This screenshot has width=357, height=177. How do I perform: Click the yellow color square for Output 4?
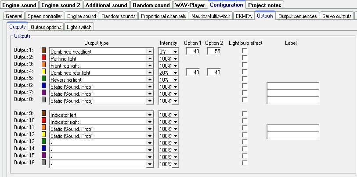[43, 72]
